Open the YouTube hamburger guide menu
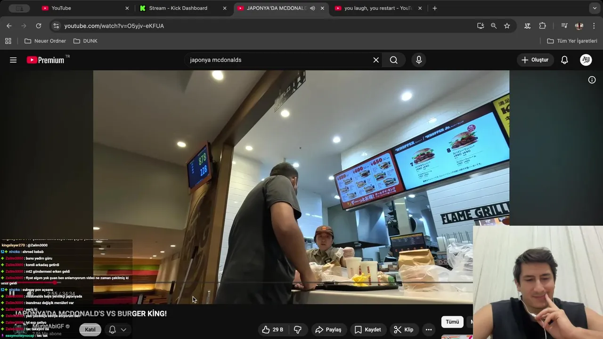This screenshot has height=339, width=603. click(x=13, y=60)
